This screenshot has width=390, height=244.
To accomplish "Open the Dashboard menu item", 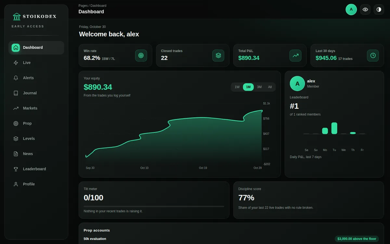I will tap(36, 47).
